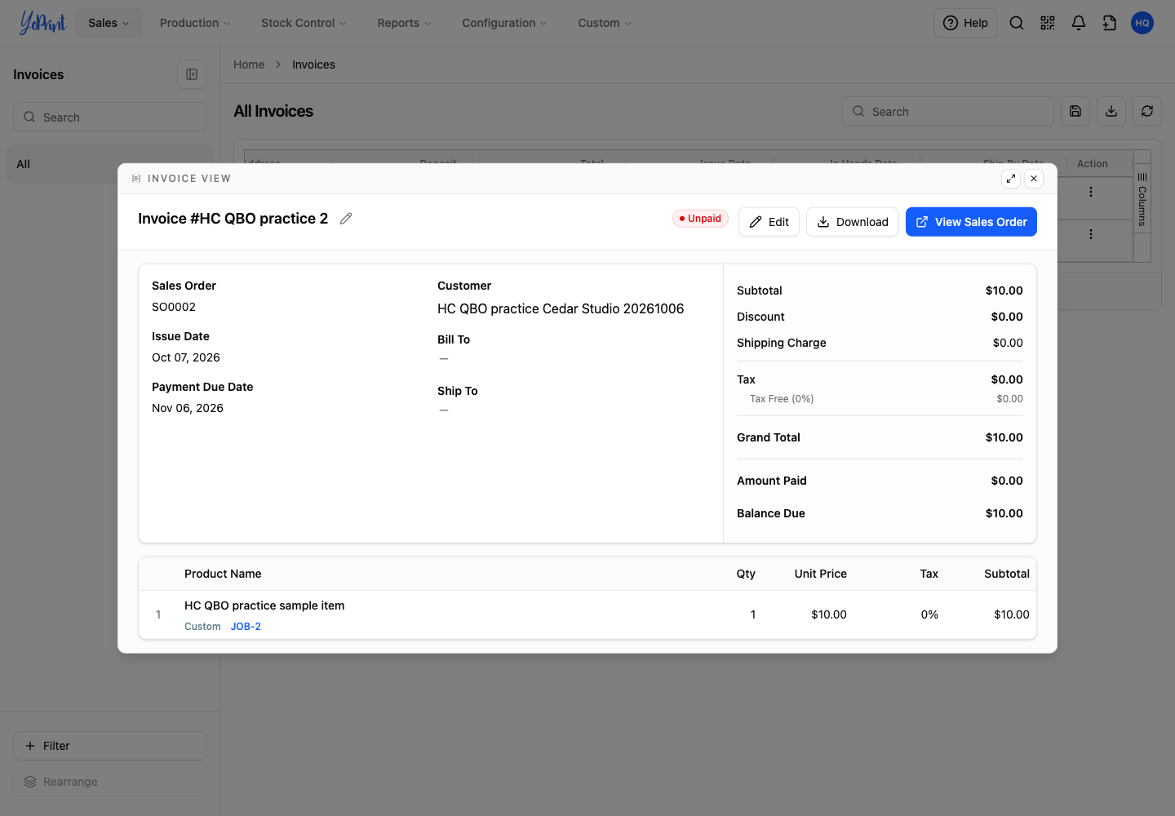Close the Invoice View dialog

click(1034, 179)
